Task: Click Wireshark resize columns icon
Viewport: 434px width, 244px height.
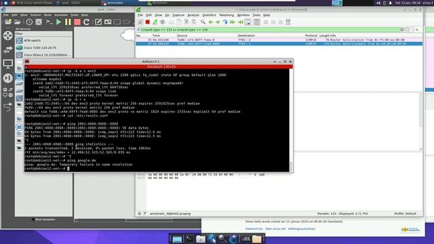Action: tap(288, 22)
